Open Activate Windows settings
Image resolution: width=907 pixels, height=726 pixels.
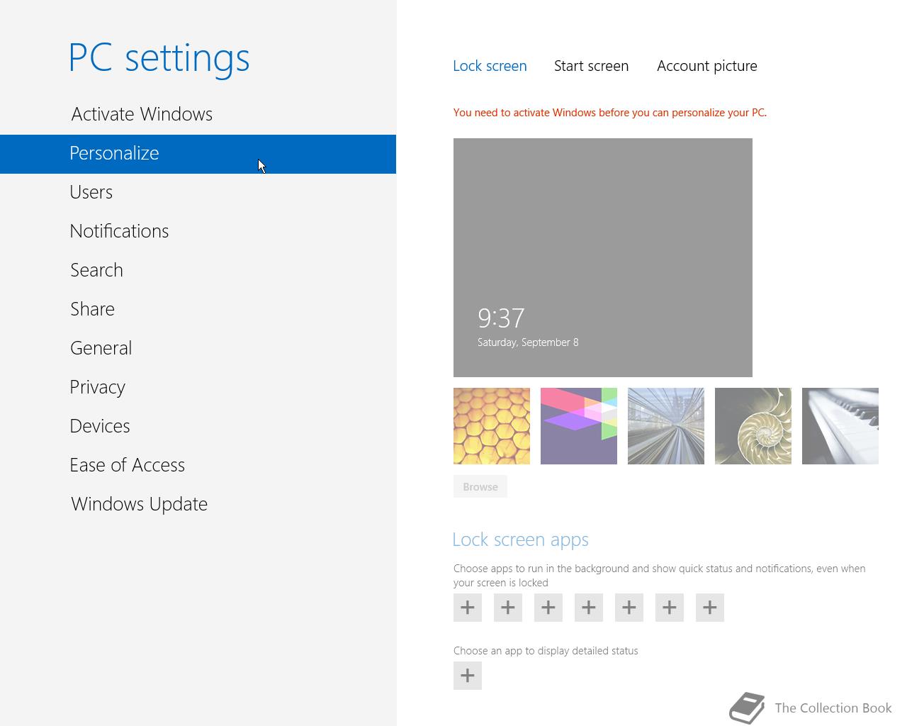click(198, 114)
